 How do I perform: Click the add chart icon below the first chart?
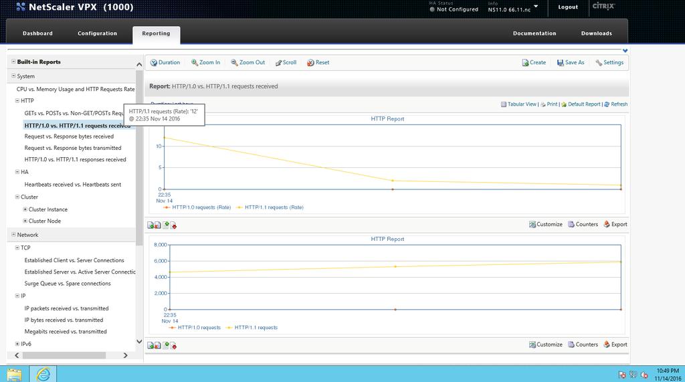151,225
